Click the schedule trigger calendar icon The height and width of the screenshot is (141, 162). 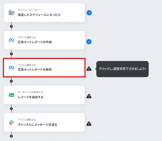[11, 13]
